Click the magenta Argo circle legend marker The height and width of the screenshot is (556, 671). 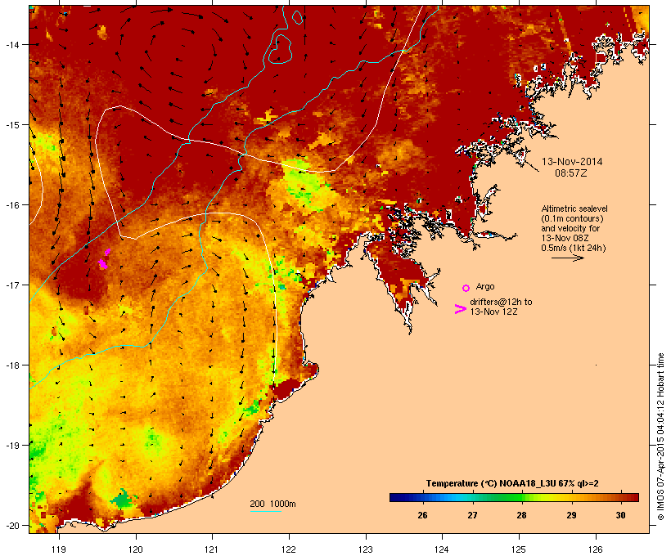[466, 288]
